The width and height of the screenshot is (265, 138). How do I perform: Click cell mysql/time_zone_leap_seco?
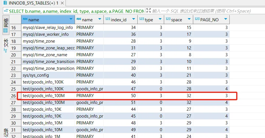click(x=48, y=48)
